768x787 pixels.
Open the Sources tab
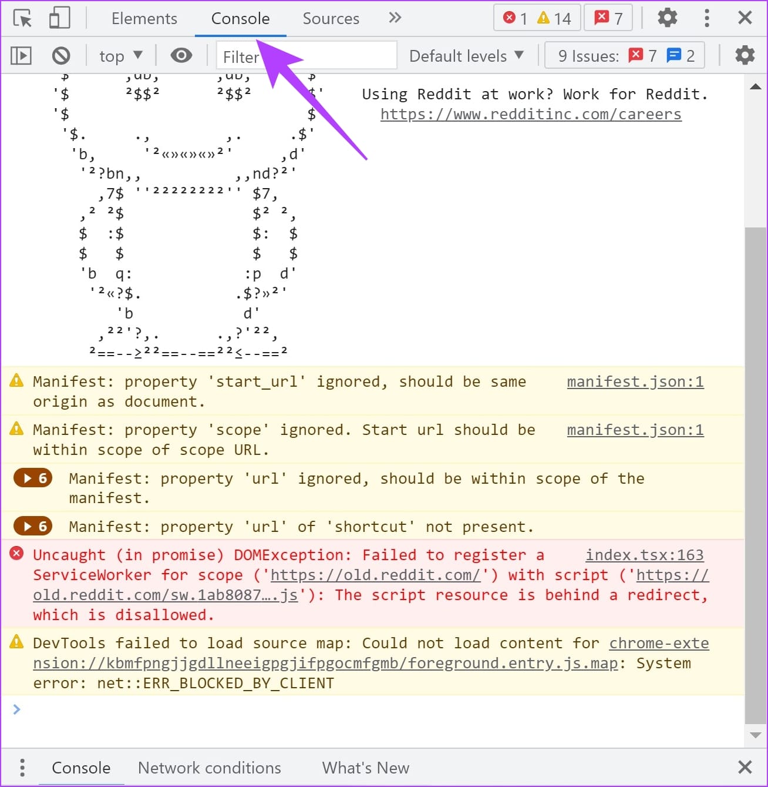331,18
